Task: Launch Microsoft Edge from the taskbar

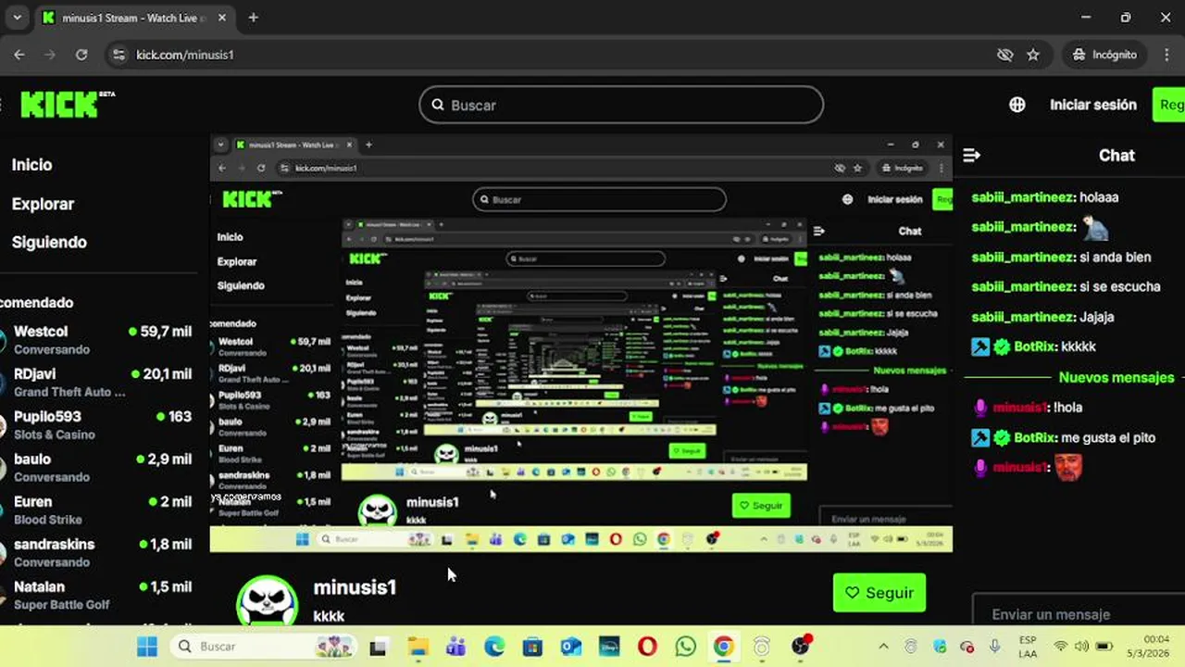Action: (x=494, y=647)
